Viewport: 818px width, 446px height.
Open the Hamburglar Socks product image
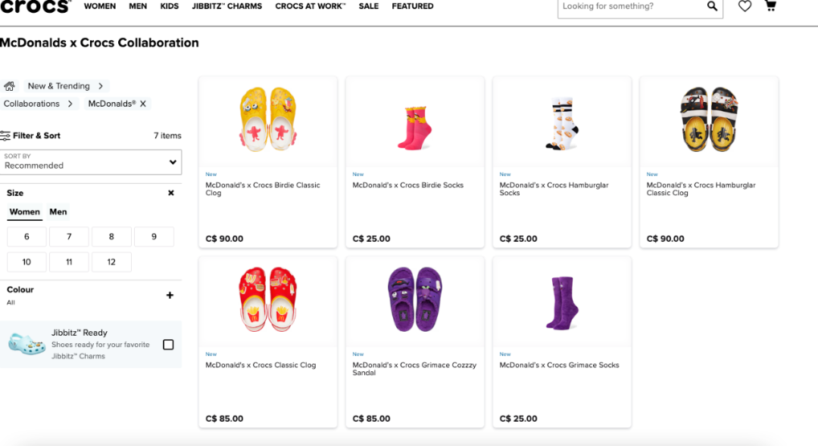coord(562,123)
